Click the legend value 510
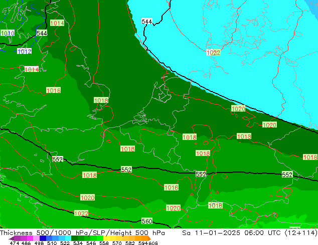318x245 pixels. point(52,243)
